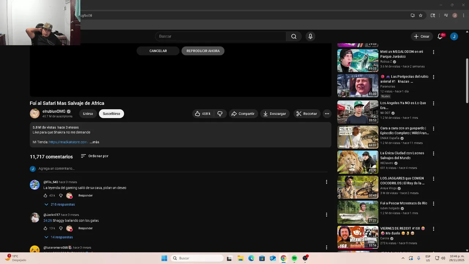469x264 pixels.
Task: Like the @Jacknil17 comment
Action: coord(45,228)
